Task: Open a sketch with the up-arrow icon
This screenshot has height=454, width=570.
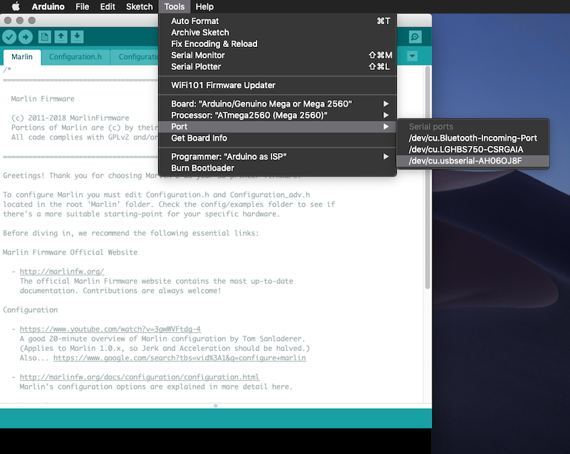Action: coord(61,37)
